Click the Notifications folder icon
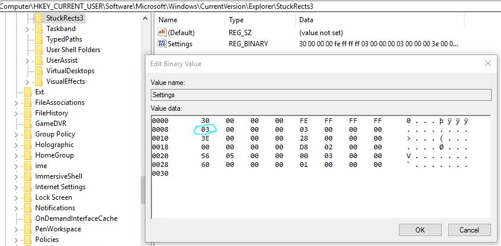501x246 pixels. pyautogui.click(x=28, y=208)
